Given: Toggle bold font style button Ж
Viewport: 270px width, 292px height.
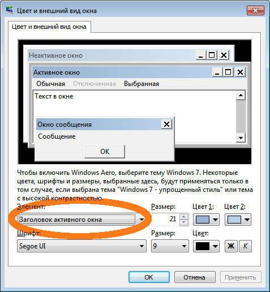Looking at the screenshot, I should point(231,246).
